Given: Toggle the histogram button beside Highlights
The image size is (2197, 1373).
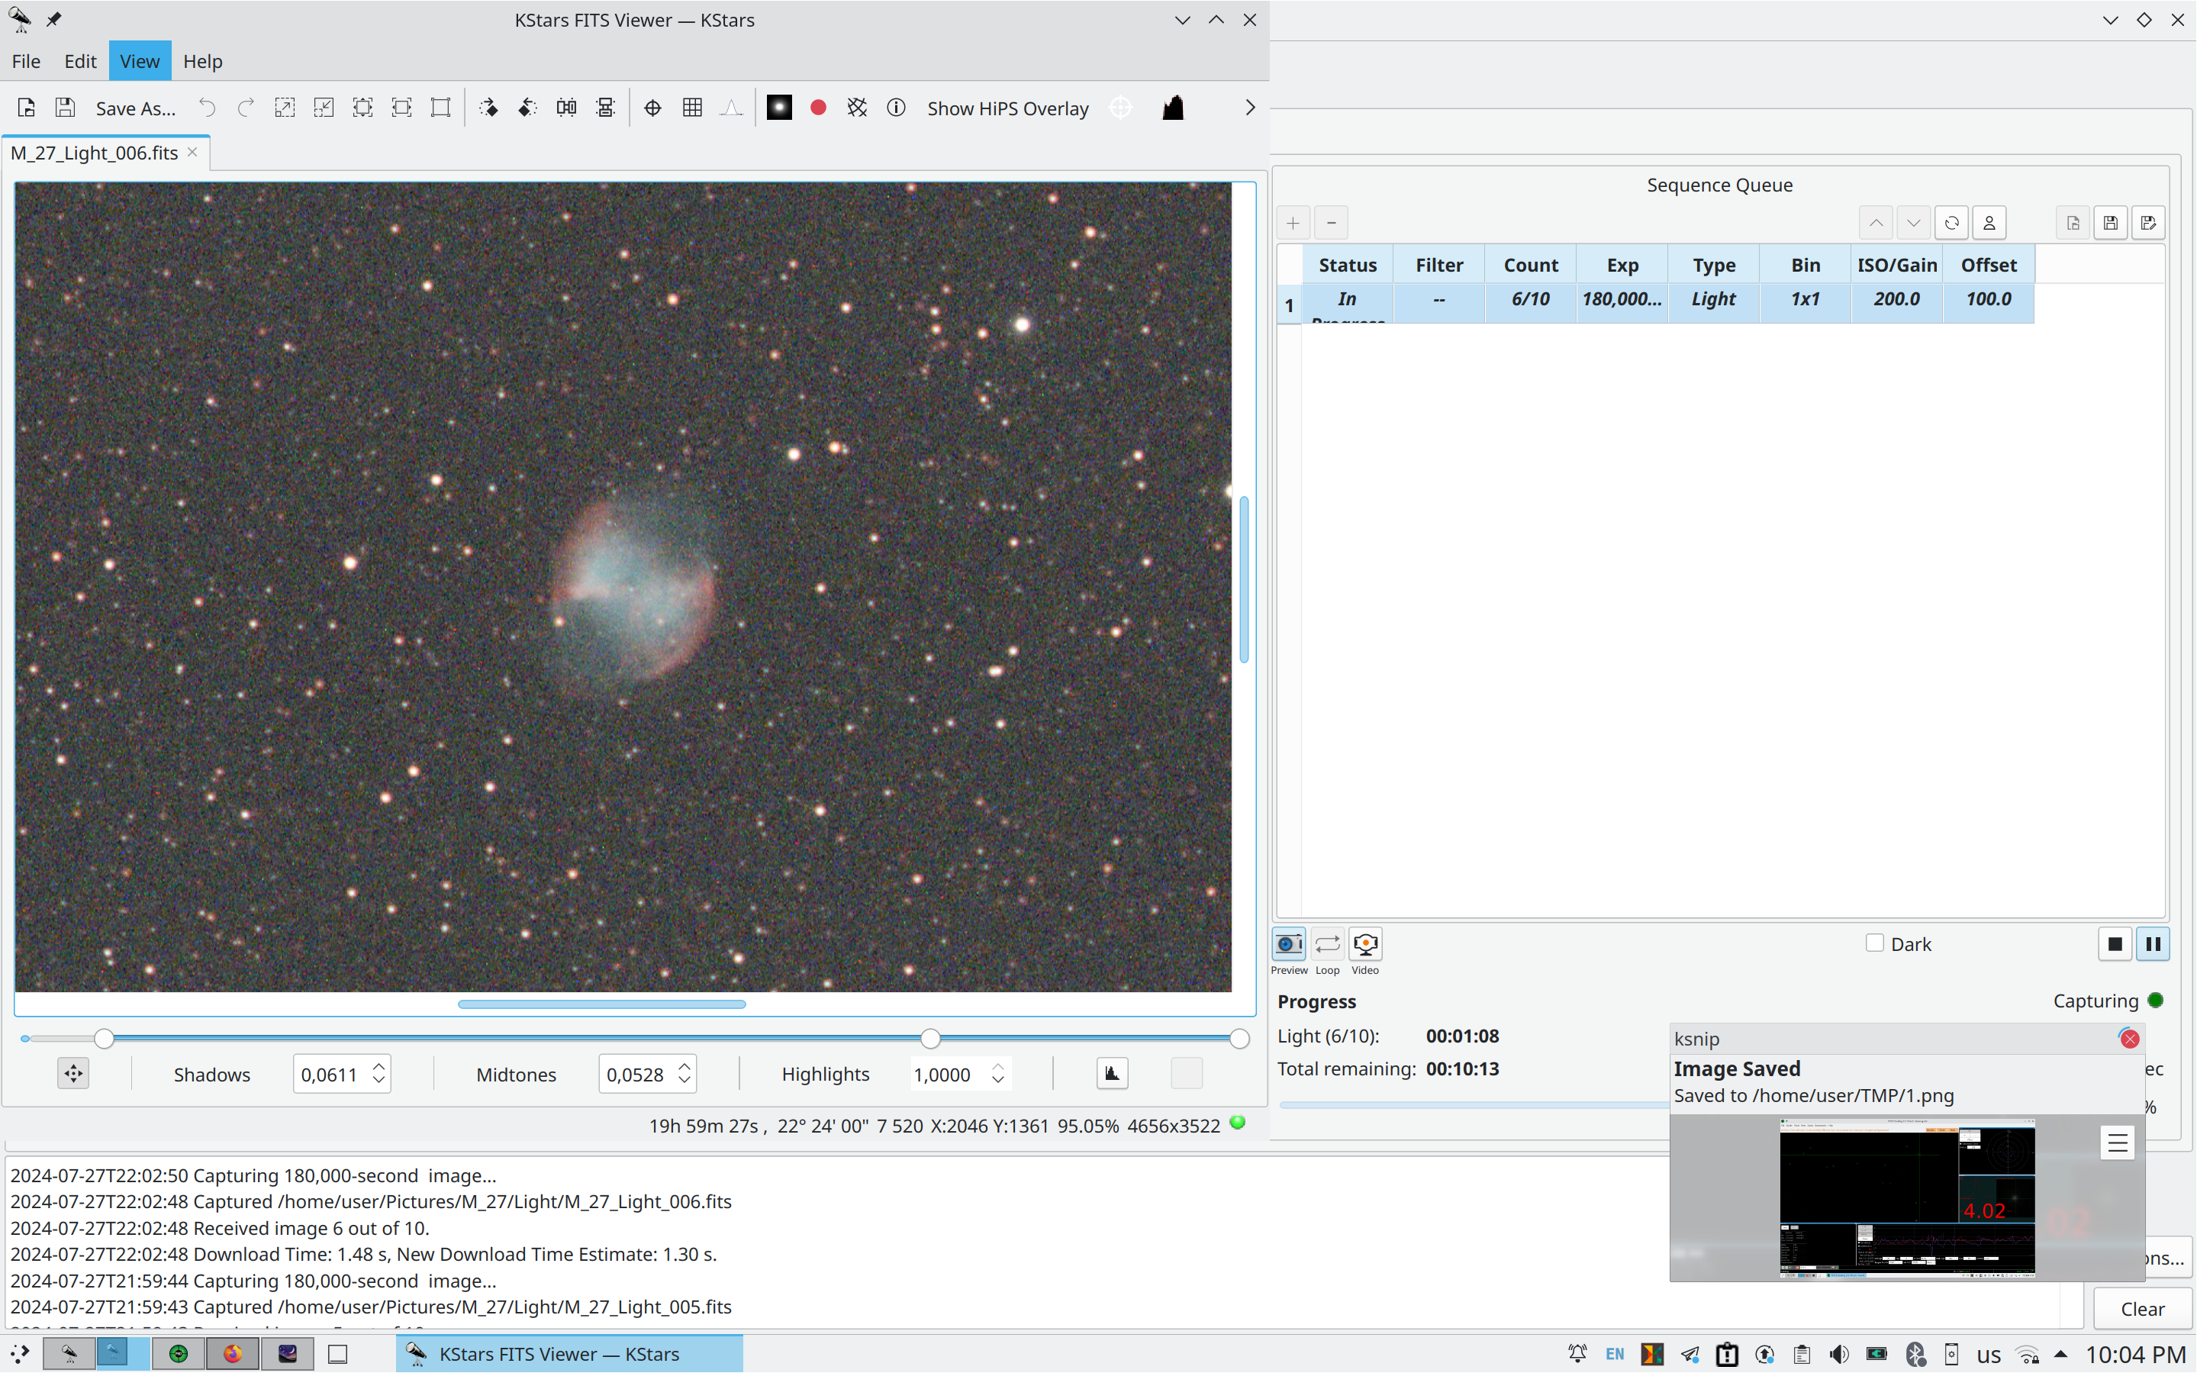Looking at the screenshot, I should click(1111, 1075).
